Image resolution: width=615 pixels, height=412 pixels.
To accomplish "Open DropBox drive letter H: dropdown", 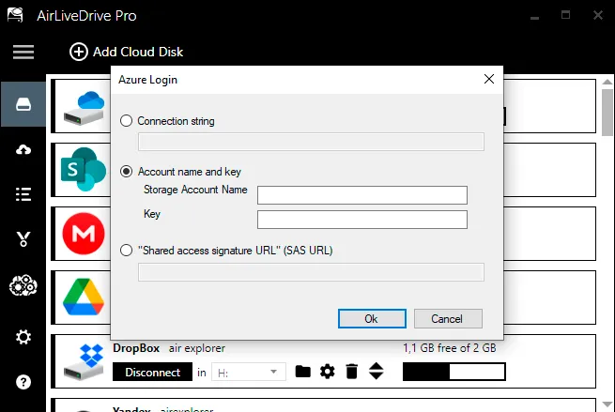I will (x=249, y=372).
